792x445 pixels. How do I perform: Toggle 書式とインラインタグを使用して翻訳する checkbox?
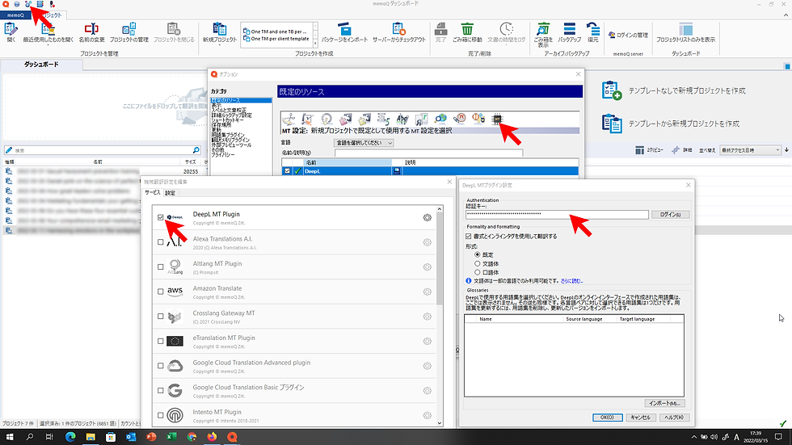(469, 236)
